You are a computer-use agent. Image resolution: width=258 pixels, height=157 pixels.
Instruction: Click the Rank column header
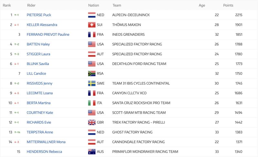pos(7,5)
